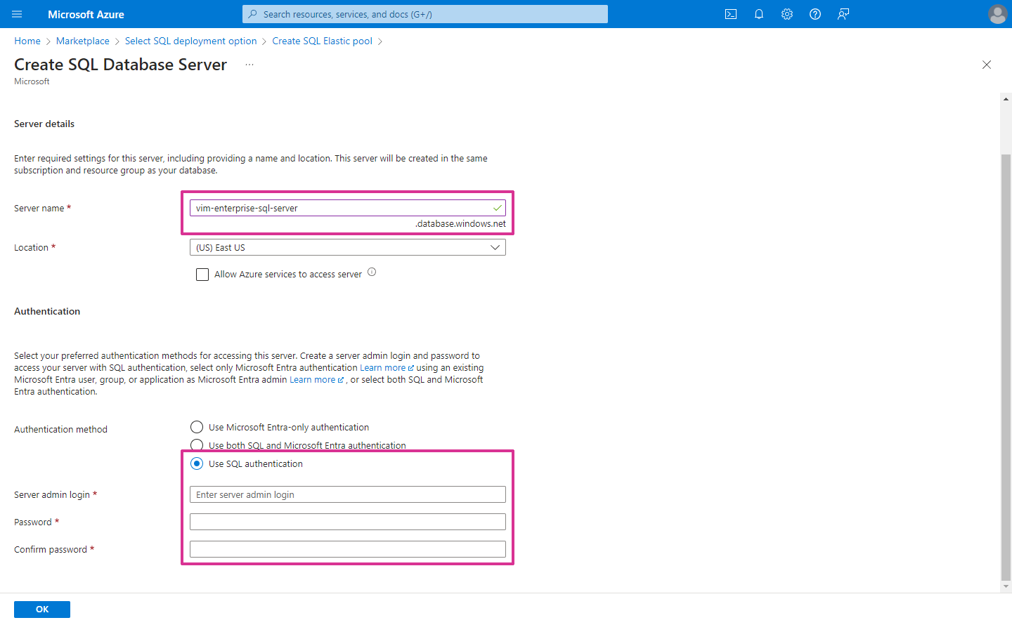
Task: Open the Help question mark menu
Action: (815, 14)
